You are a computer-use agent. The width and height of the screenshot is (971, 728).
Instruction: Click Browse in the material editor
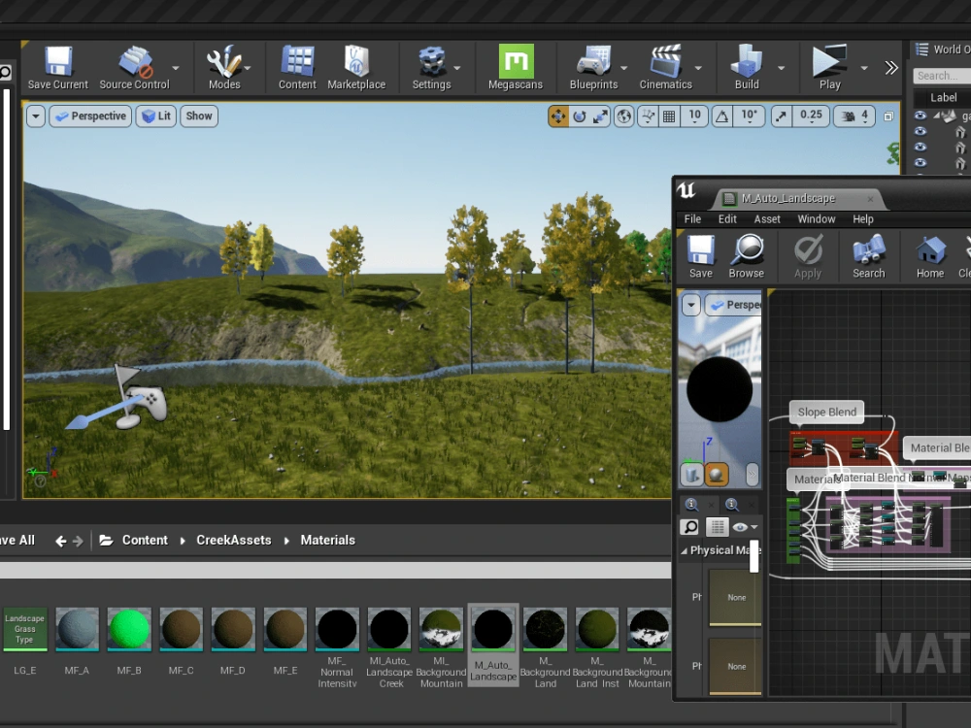tap(747, 255)
